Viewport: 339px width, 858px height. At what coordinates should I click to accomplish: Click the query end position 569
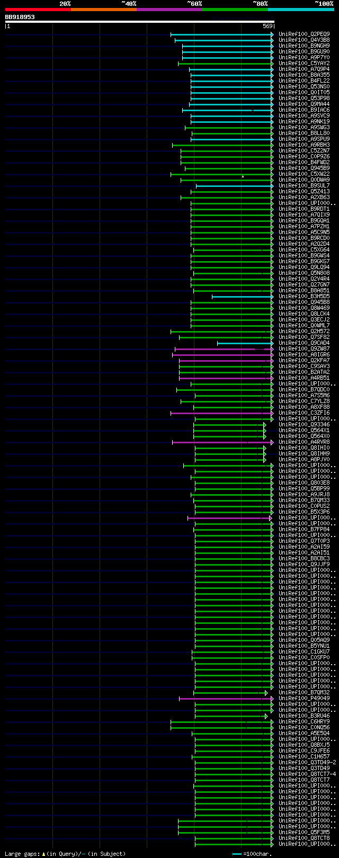tap(267, 26)
